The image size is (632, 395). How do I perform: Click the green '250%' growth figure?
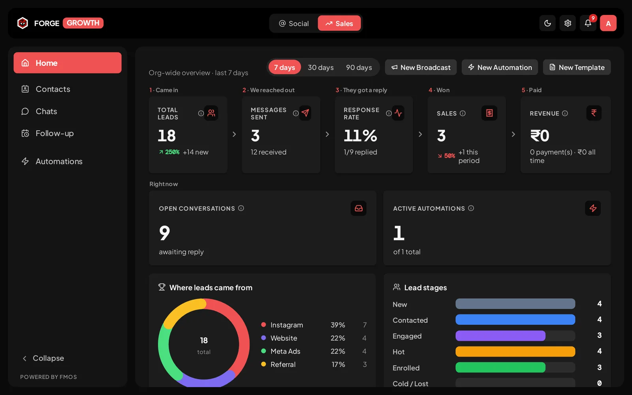tap(172, 152)
